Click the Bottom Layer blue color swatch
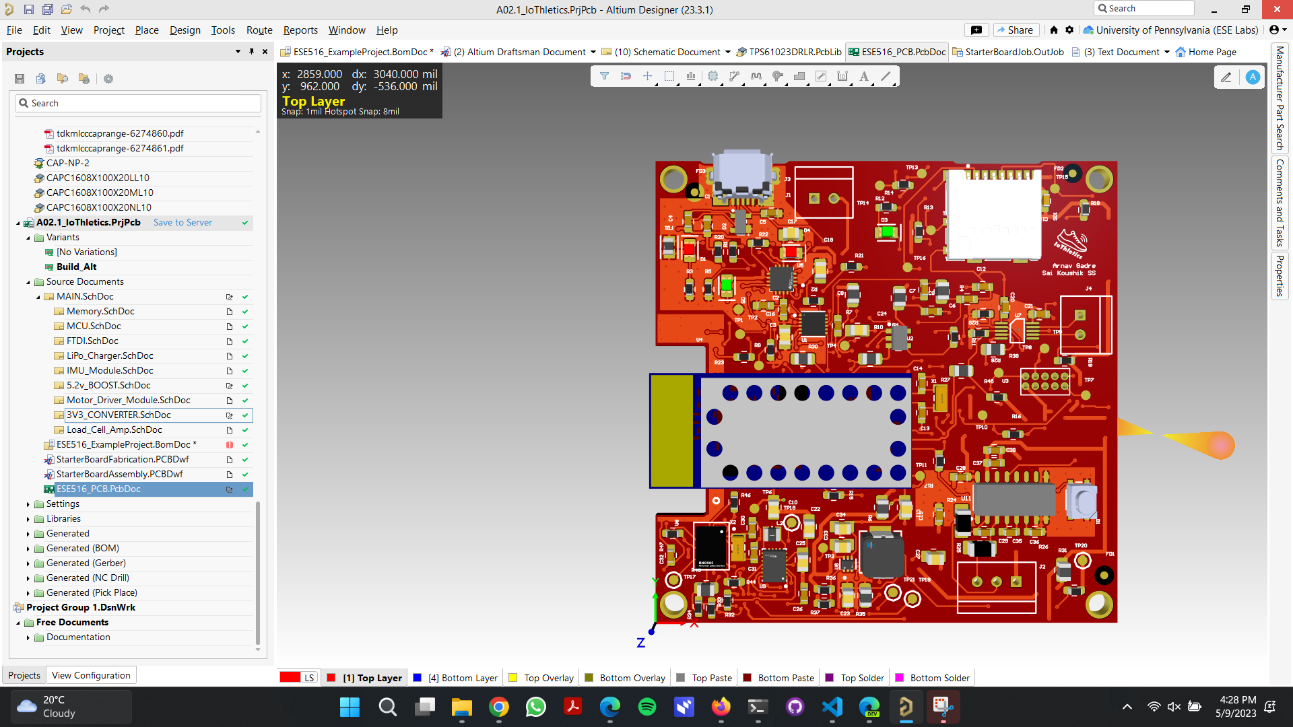 pyautogui.click(x=418, y=678)
